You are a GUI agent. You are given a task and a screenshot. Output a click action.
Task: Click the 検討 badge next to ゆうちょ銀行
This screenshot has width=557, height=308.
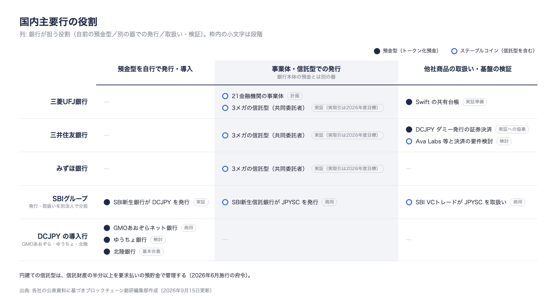[x=158, y=240]
